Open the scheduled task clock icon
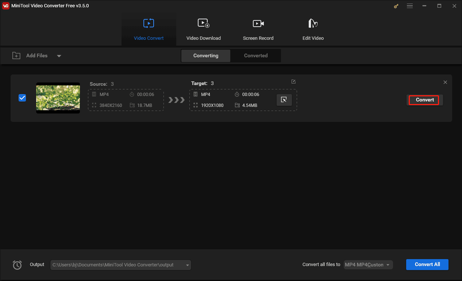 click(17, 265)
